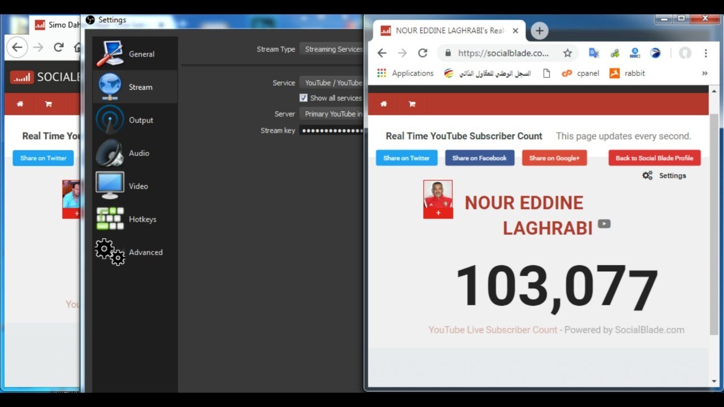This screenshot has width=724, height=407.
Task: Open the Audio settings section
Action: tap(135, 153)
